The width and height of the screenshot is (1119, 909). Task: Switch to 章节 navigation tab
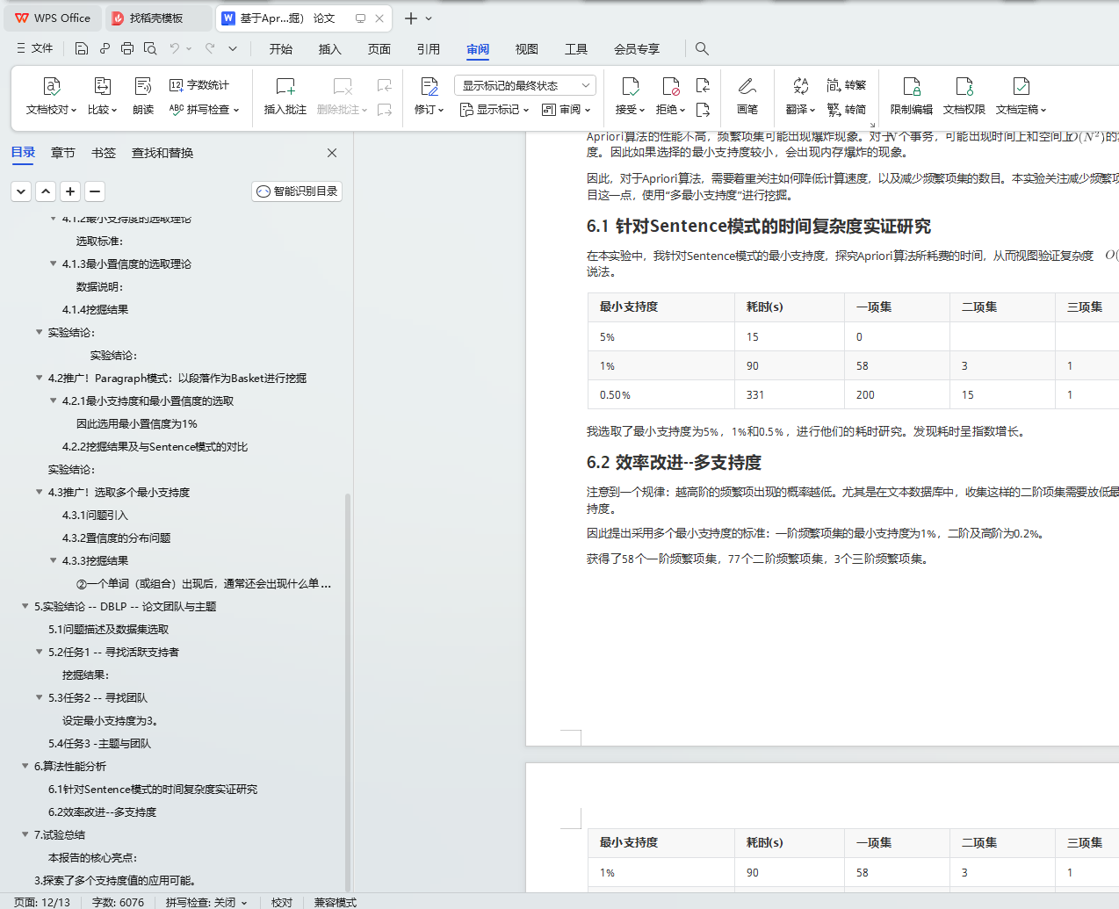(63, 153)
